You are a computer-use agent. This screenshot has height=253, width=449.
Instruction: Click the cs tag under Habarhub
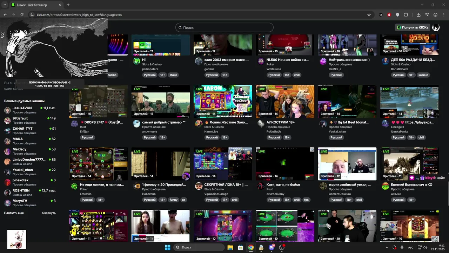(x=183, y=200)
